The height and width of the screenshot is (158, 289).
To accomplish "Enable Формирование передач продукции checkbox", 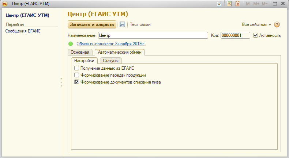I will tap(77, 75).
